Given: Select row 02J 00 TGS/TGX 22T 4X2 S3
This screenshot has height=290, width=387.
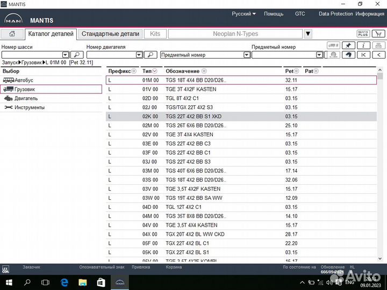Looking at the screenshot, I should coord(241,107).
